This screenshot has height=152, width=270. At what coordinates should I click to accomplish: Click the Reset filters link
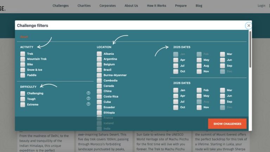coord(24,37)
